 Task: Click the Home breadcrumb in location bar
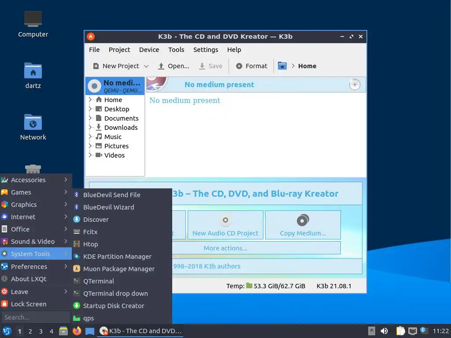click(x=307, y=66)
